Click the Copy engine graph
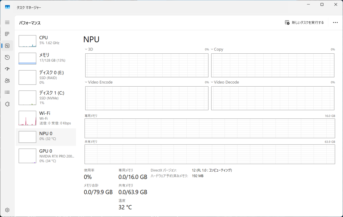Image resolution: width=343 pixels, height=217 pixels. [273, 65]
